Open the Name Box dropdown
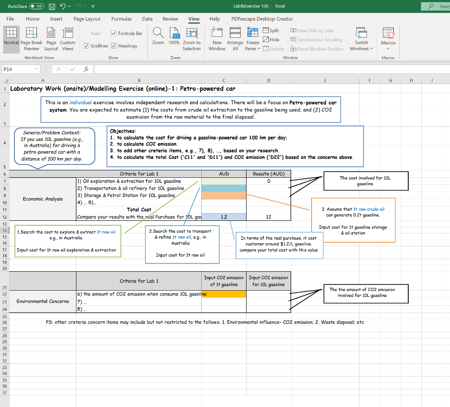Image resolution: width=450 pixels, height=407 pixels. [x=37, y=69]
